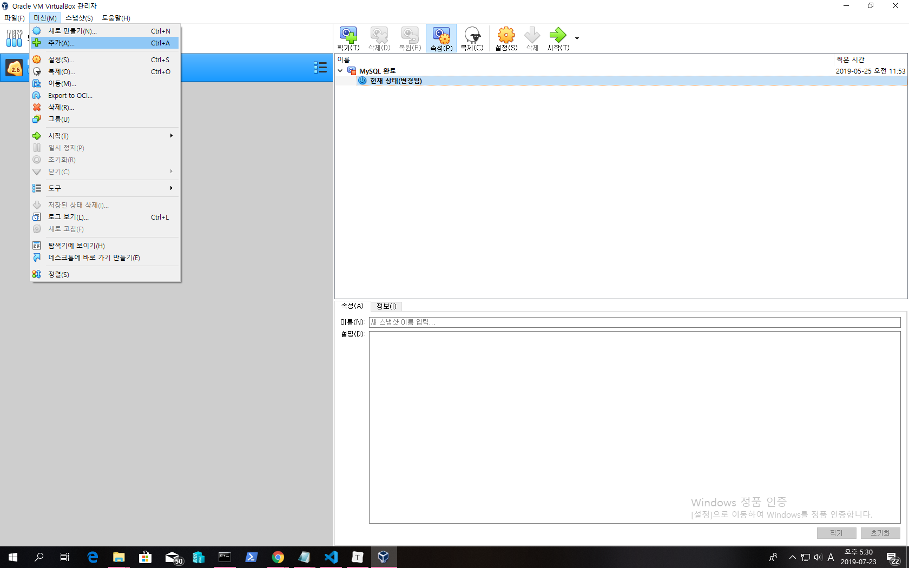This screenshot has width=909, height=568.
Task: Click the Take (찍기) button at bottom
Action: point(836,533)
